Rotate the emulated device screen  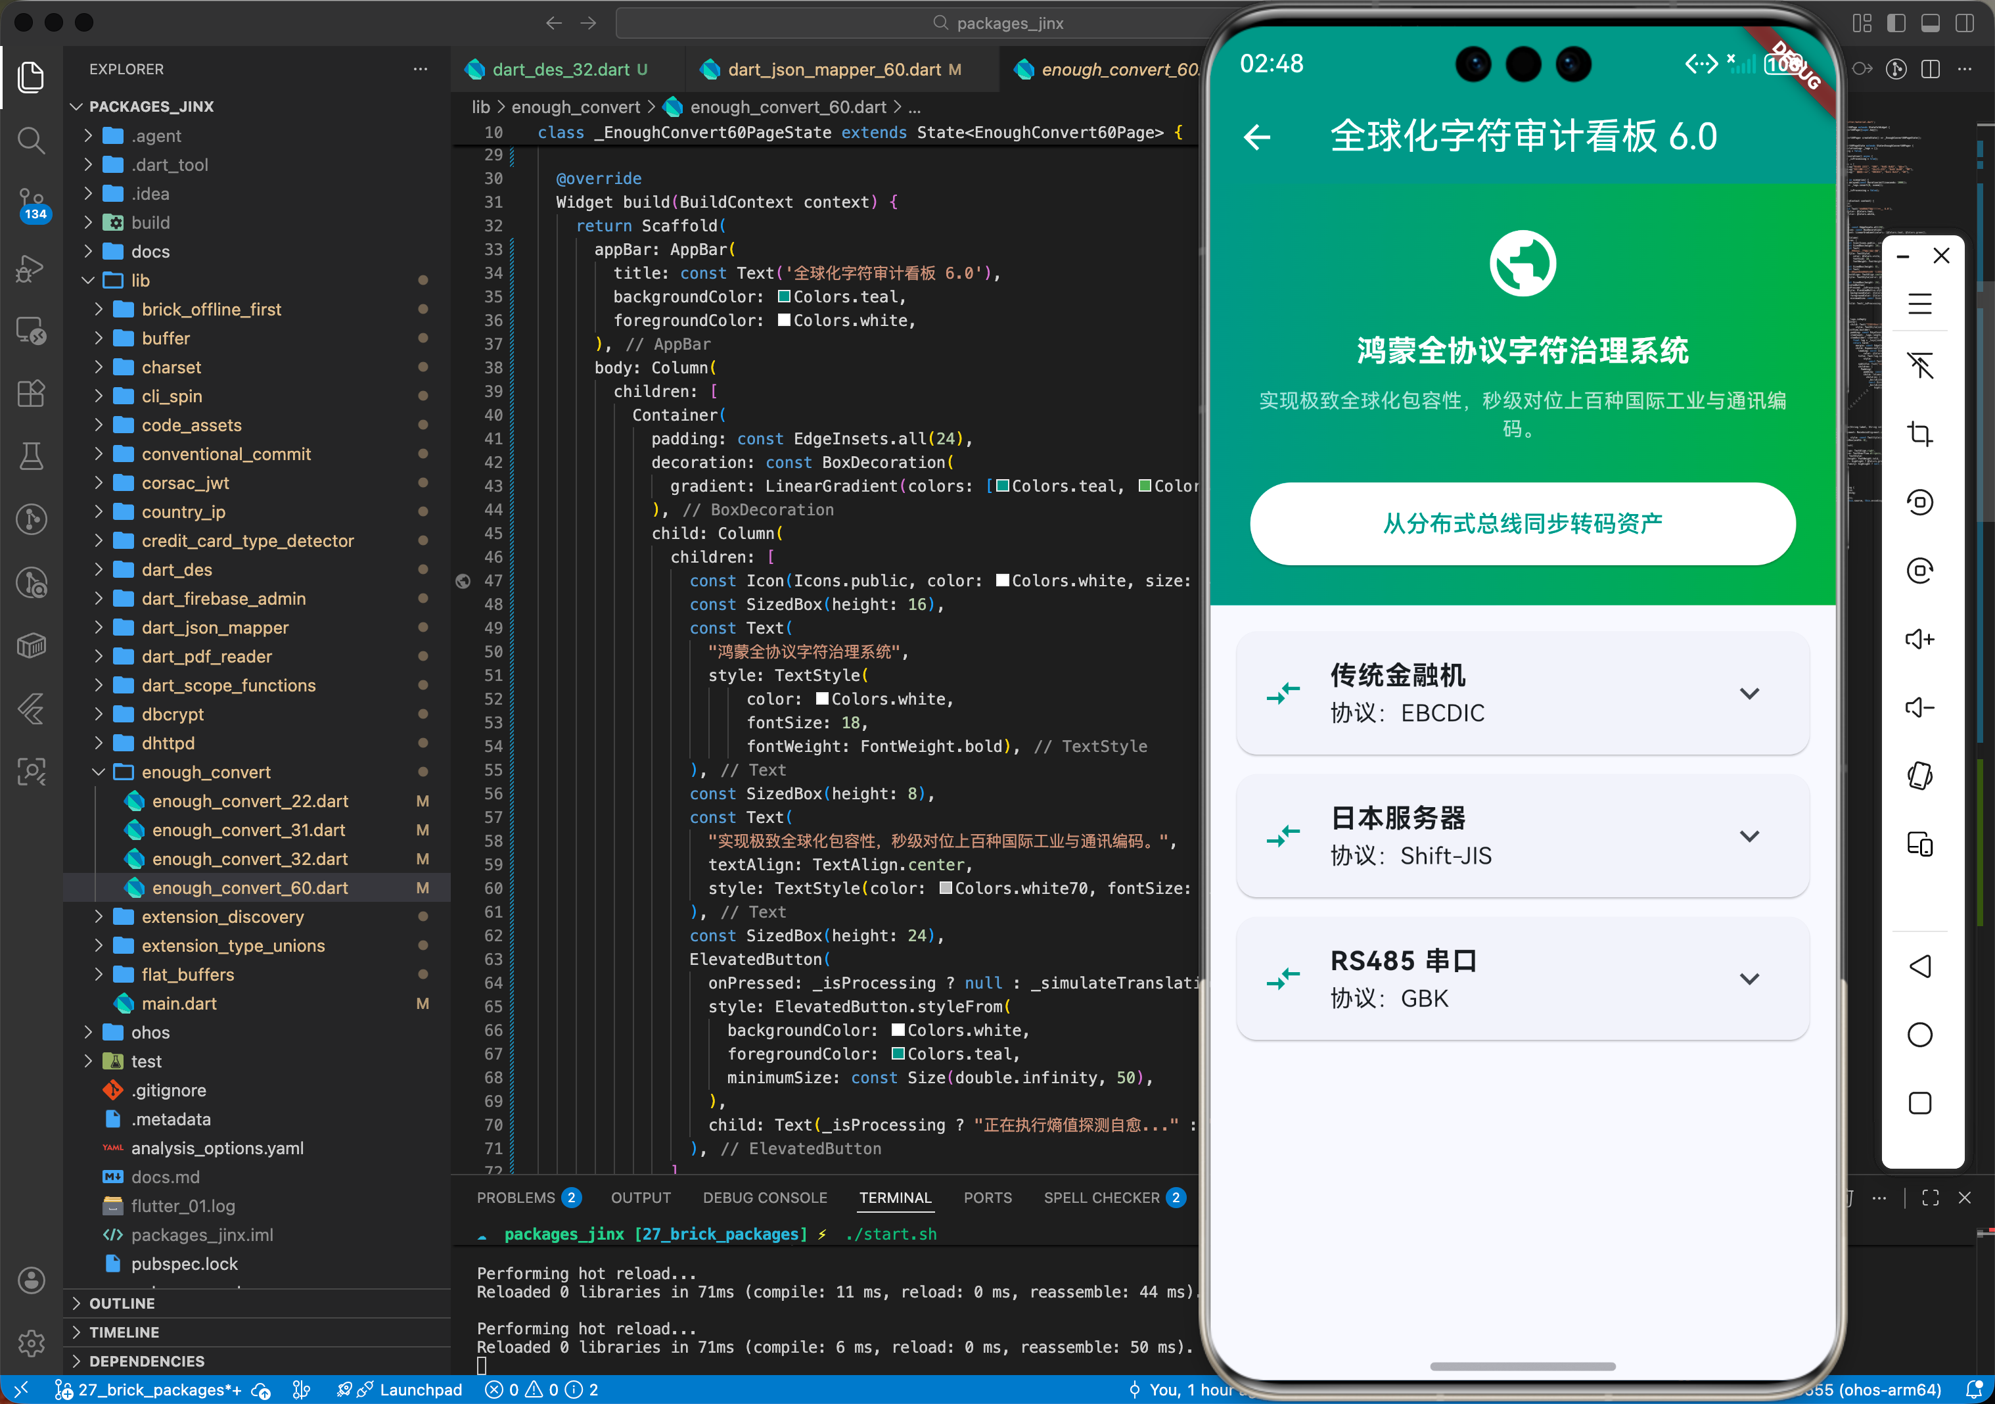1921,502
